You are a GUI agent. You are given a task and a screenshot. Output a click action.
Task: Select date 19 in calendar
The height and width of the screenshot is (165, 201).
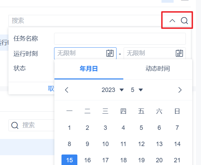(141, 160)
